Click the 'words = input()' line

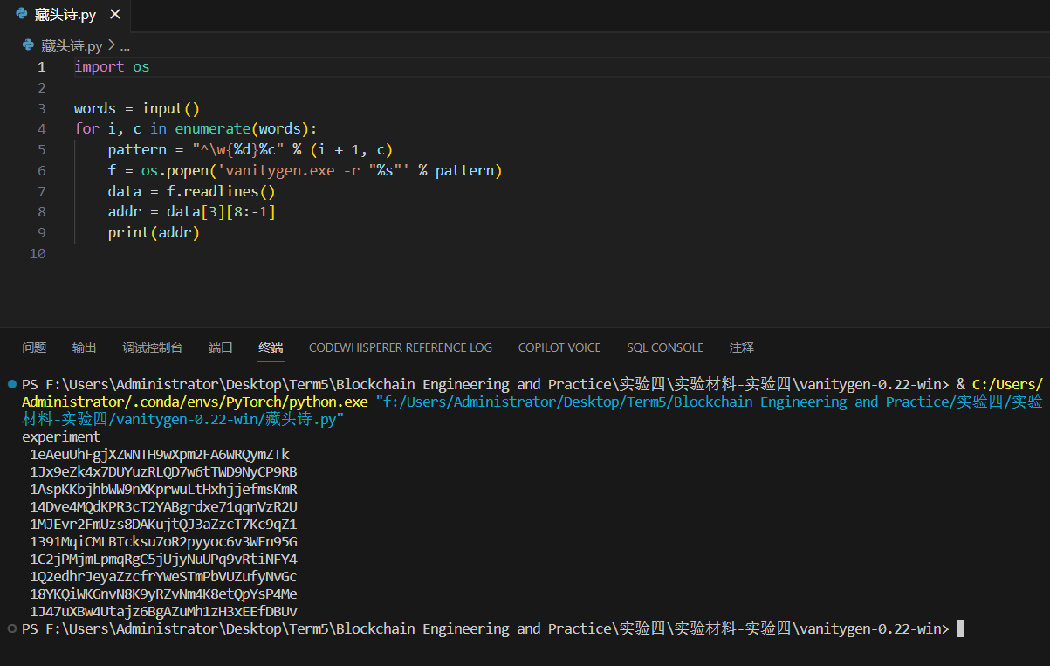[x=137, y=108]
